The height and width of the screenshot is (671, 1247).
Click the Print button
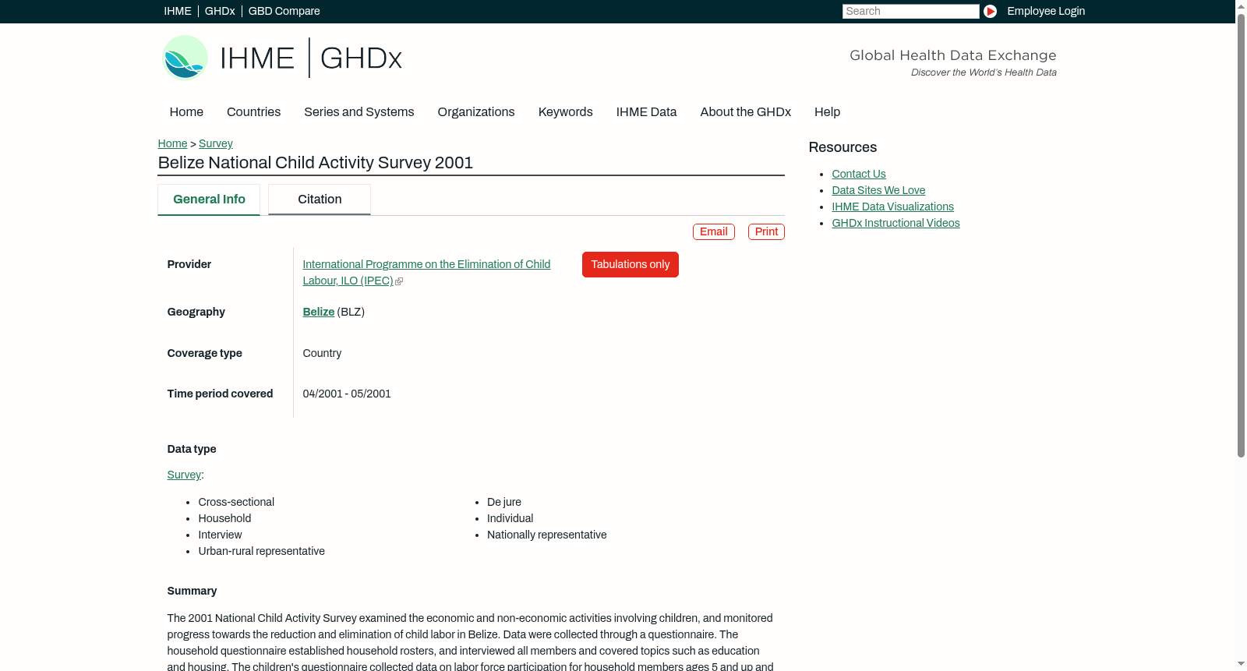[x=766, y=231]
